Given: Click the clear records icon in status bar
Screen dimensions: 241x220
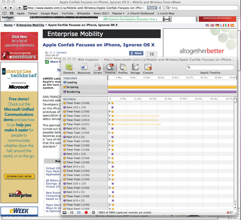Looking at the screenshot, I should point(93,212).
